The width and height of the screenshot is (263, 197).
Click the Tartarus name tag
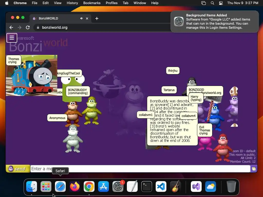(169, 90)
